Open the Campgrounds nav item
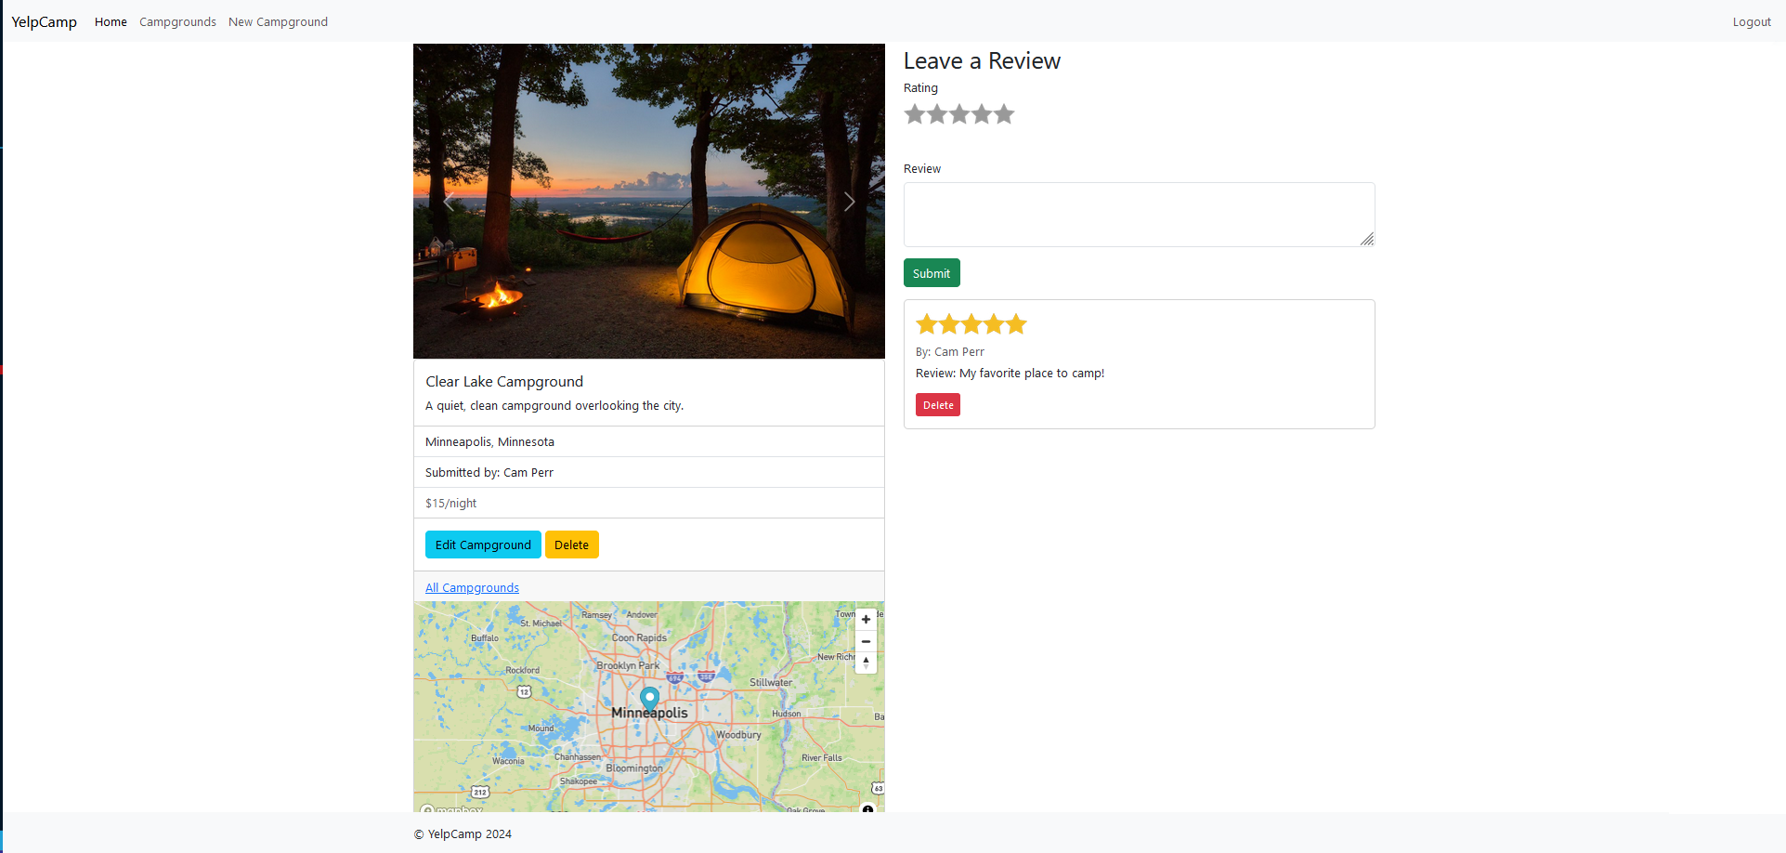 (x=177, y=22)
